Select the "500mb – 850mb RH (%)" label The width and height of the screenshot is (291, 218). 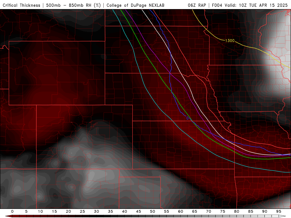(x=73, y=5)
